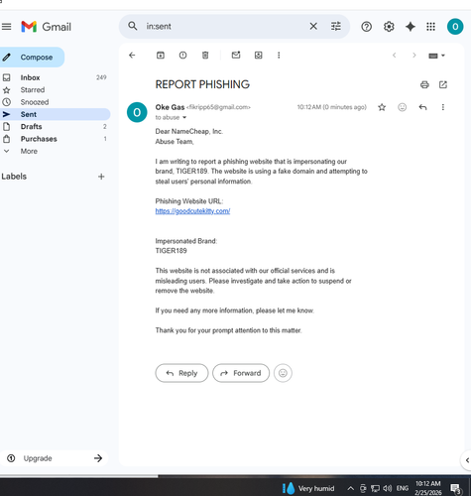Open the Gemini sparkle icon
Screen dimensions: 471x496
411,27
